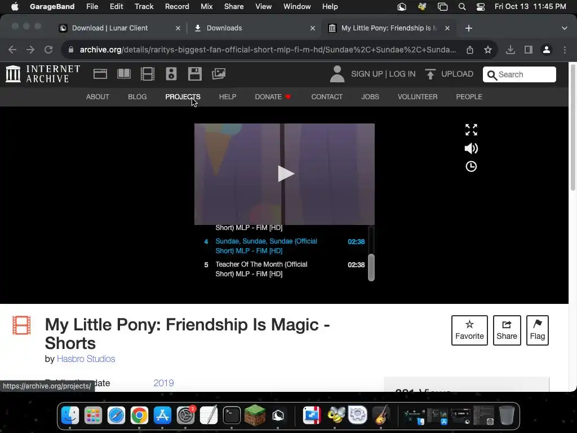
Task: Open the browser downloads icon
Action: coord(511,50)
